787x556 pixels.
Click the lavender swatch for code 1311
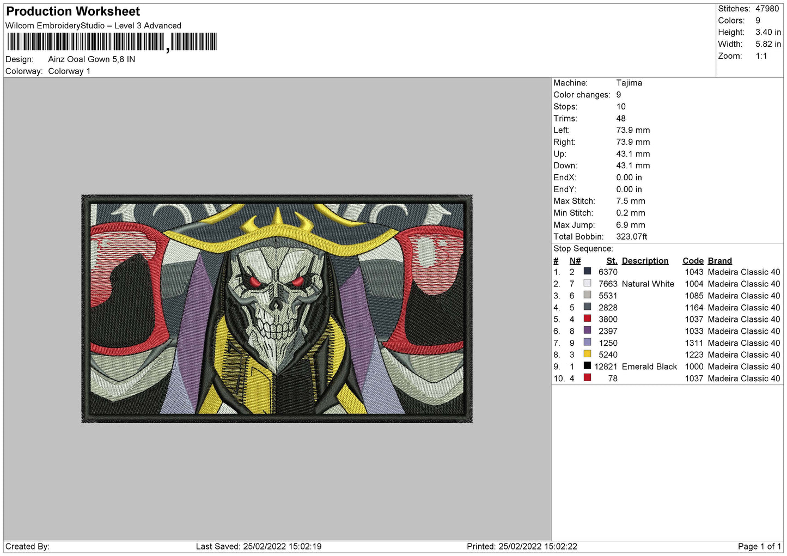587,343
